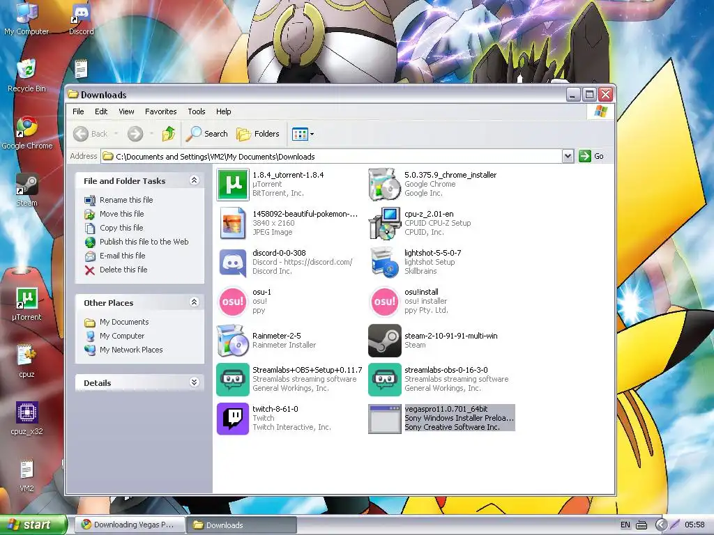This screenshot has width=714, height=535.
Task: Click Publish this file to the Web
Action: click(x=144, y=242)
